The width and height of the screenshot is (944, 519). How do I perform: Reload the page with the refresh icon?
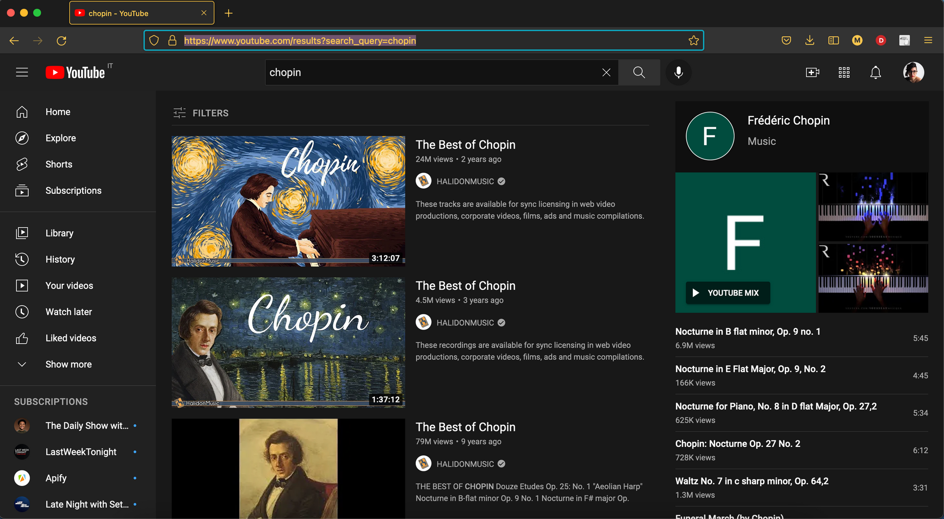[x=61, y=41]
